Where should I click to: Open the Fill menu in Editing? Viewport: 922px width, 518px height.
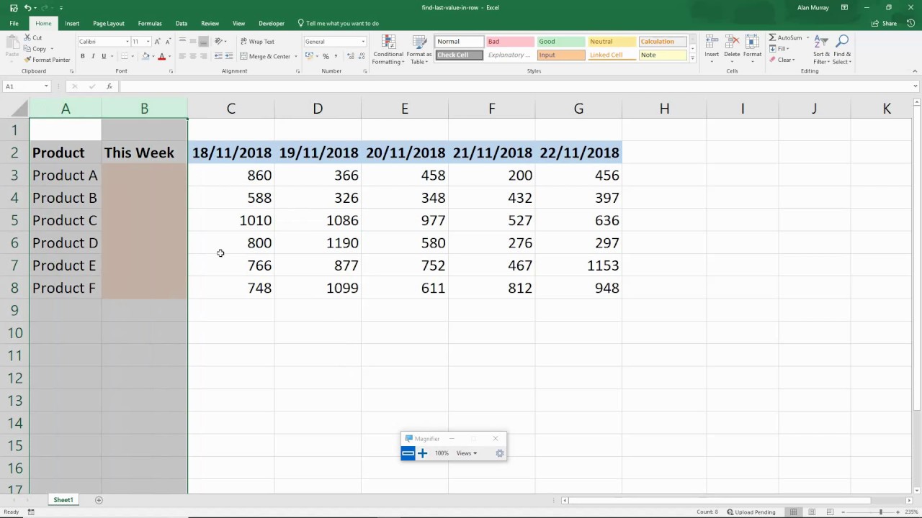(x=779, y=49)
